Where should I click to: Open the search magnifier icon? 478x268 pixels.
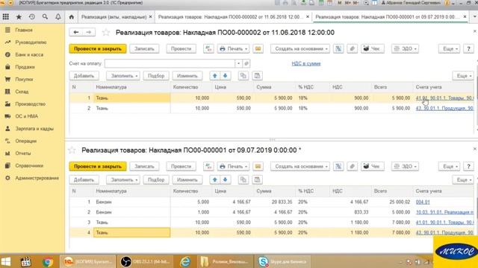[x=45, y=17]
